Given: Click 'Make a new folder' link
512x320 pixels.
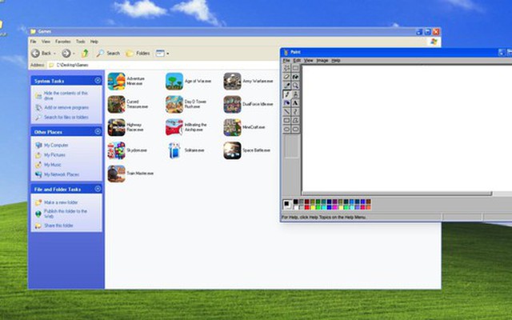Looking at the screenshot, I should pos(61,202).
